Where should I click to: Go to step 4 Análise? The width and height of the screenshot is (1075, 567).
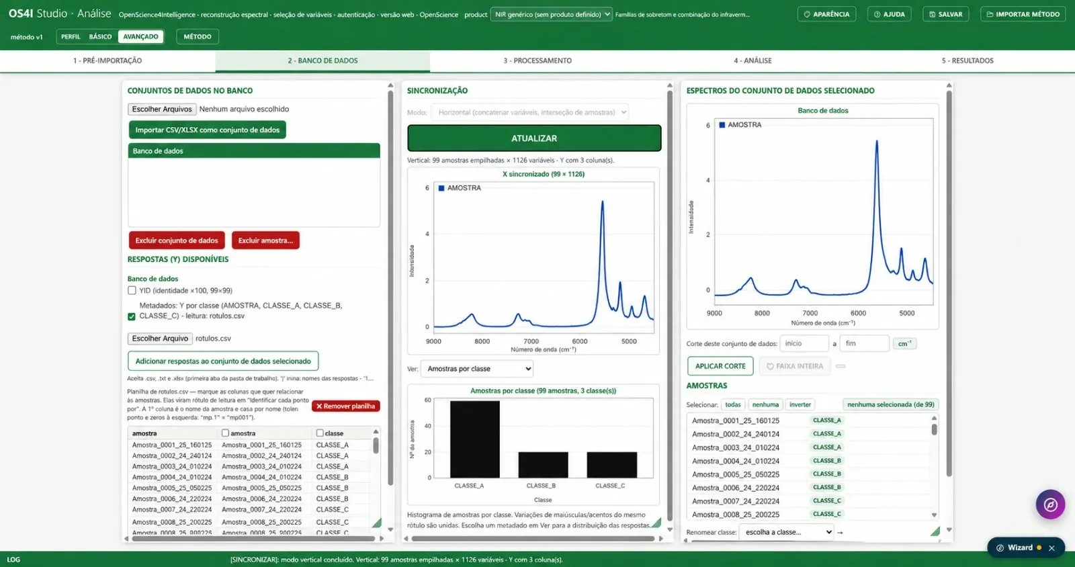752,60
